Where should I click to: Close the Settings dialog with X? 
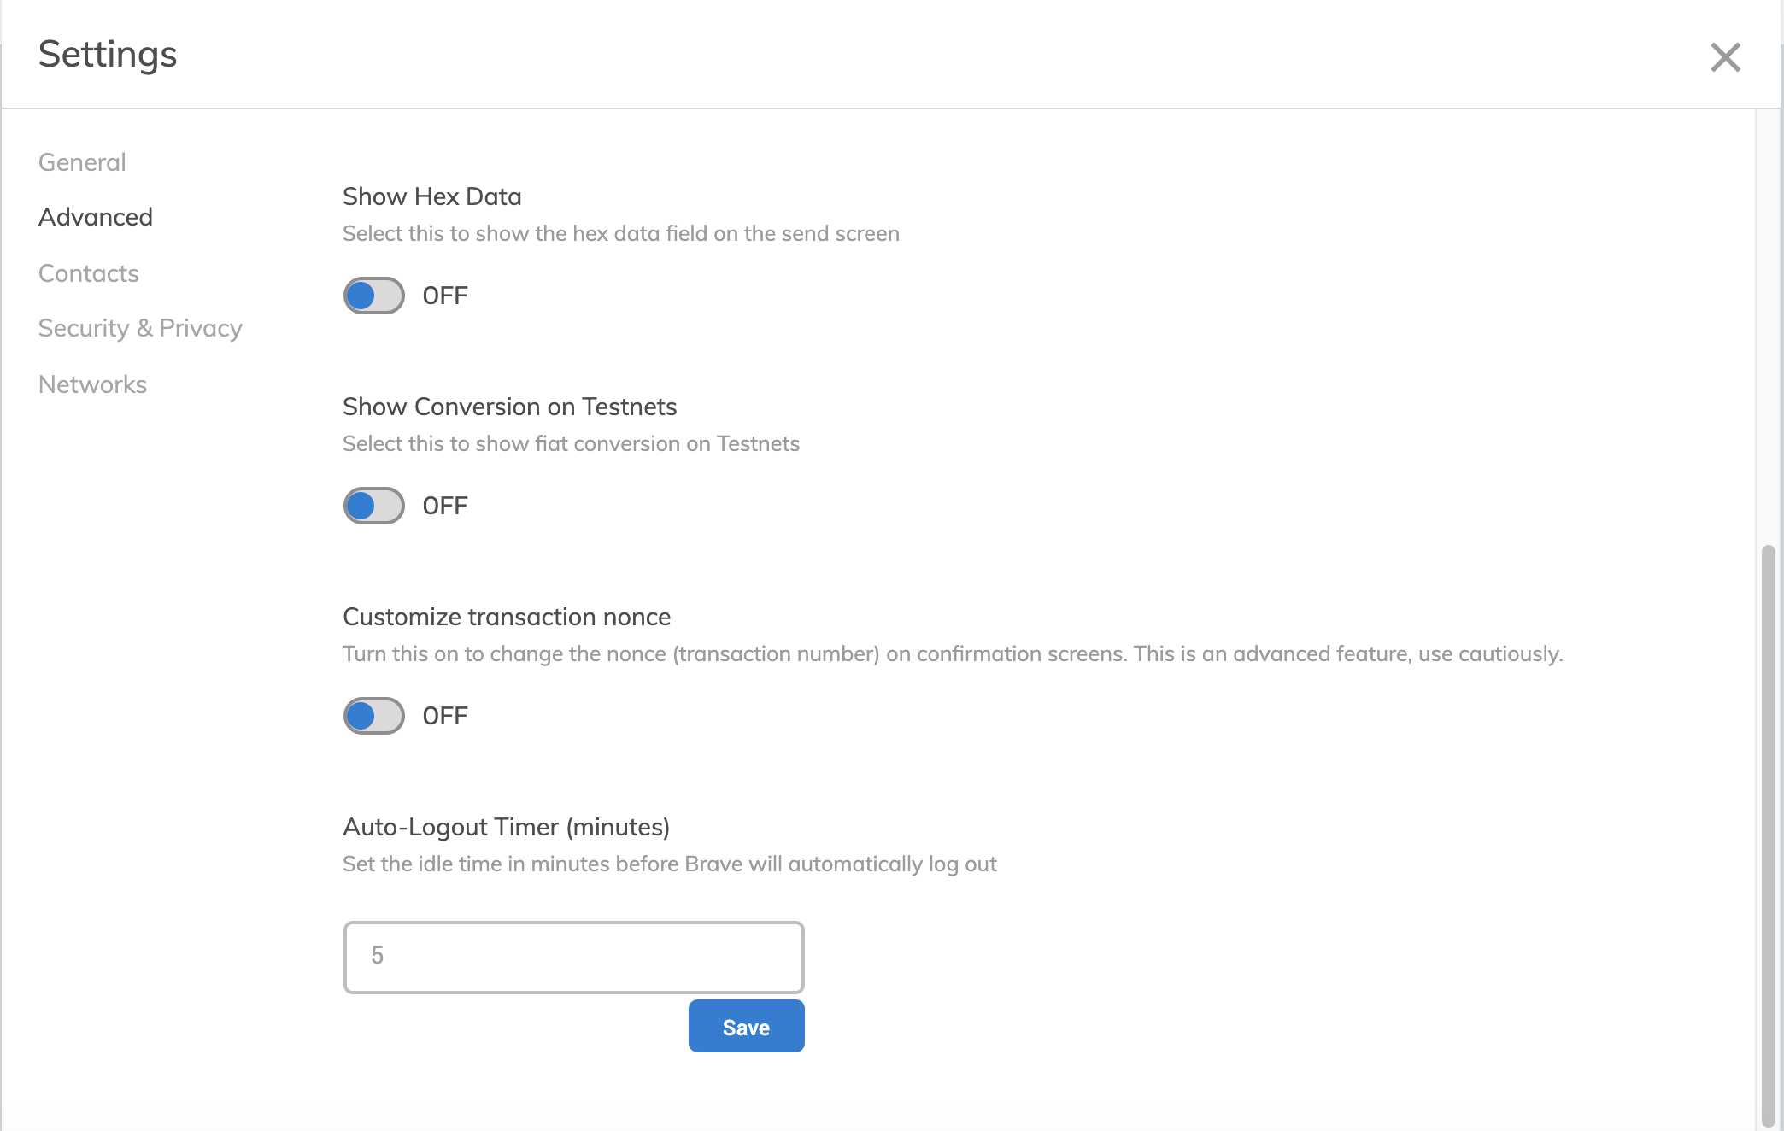(x=1725, y=57)
